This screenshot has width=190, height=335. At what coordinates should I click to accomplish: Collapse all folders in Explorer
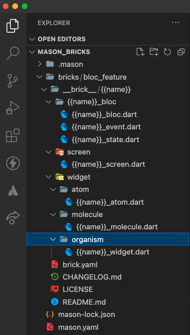point(181,52)
